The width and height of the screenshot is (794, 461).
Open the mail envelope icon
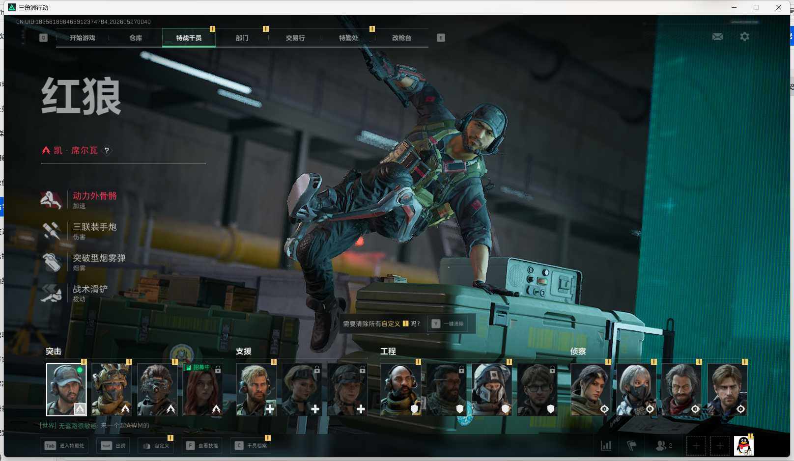[x=717, y=37]
